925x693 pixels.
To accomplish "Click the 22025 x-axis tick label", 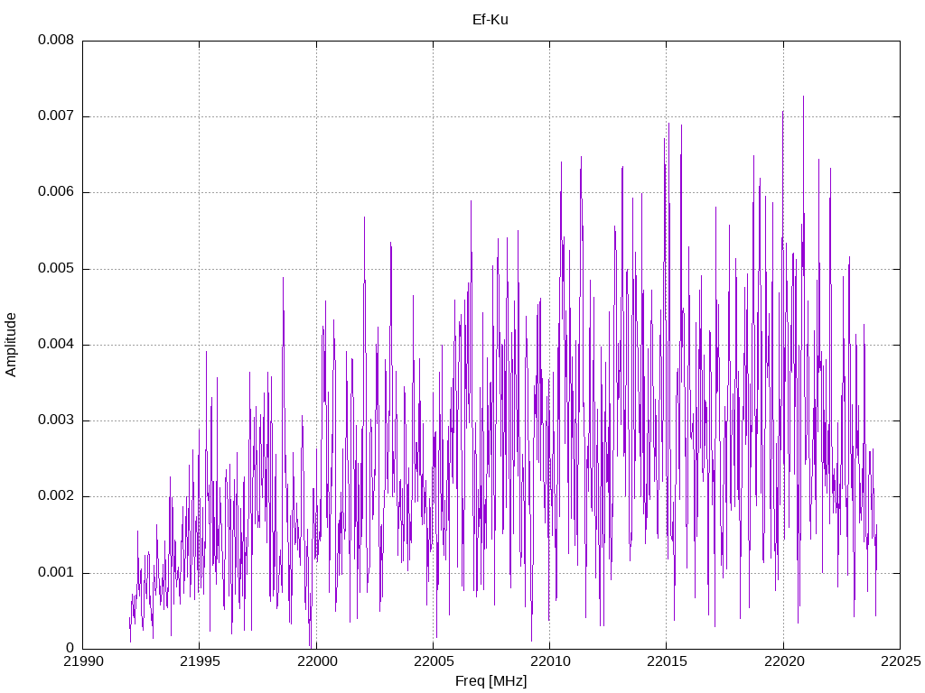I will point(901,661).
